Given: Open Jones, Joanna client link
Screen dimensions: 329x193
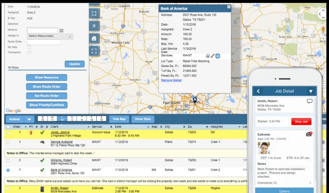Looking at the screenshot, I should [60, 132].
